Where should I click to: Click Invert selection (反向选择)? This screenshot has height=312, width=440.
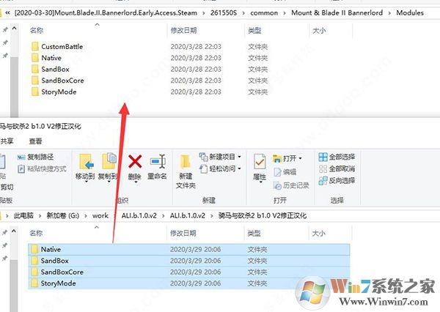337,181
